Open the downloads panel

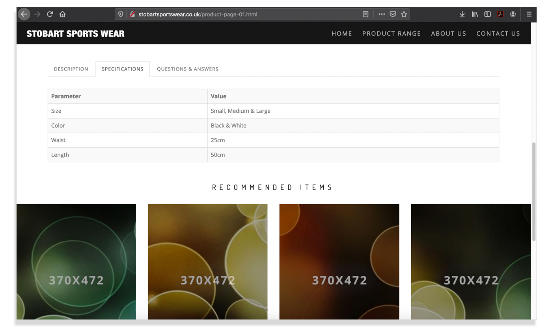click(462, 14)
